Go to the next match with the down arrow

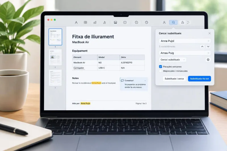click(x=208, y=47)
